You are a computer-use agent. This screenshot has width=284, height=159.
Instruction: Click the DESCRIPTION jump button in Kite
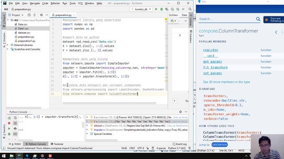220,144
